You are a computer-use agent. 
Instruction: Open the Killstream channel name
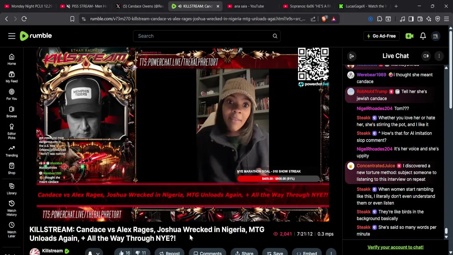pos(52,251)
